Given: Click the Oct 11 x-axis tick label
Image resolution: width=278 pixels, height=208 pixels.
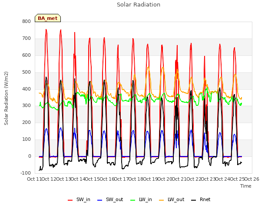Looking at the screenshot, I should click(x=34, y=179).
